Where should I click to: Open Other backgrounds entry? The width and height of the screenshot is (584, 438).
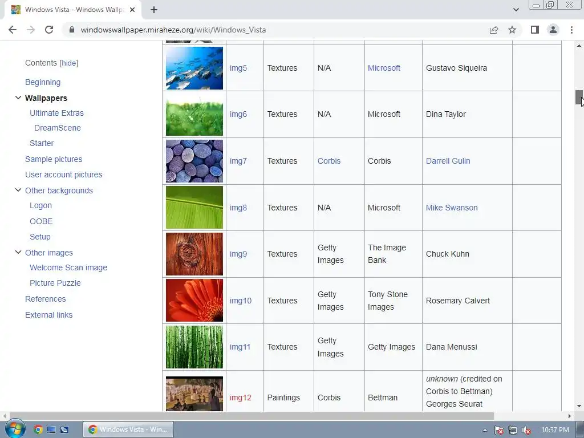pos(59,190)
